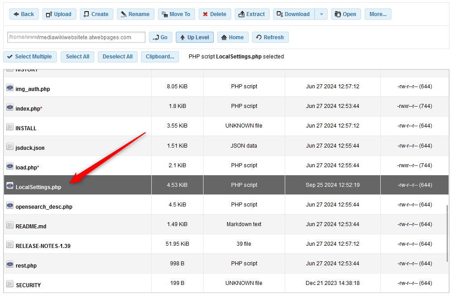Screen dimensions: 453x297
Task: Open the More... options menu
Action: [x=378, y=14]
